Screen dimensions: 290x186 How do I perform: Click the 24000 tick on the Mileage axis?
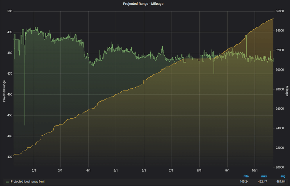pos(279,128)
